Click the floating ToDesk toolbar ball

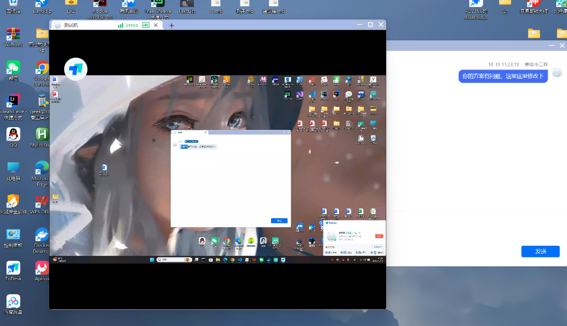tap(76, 69)
